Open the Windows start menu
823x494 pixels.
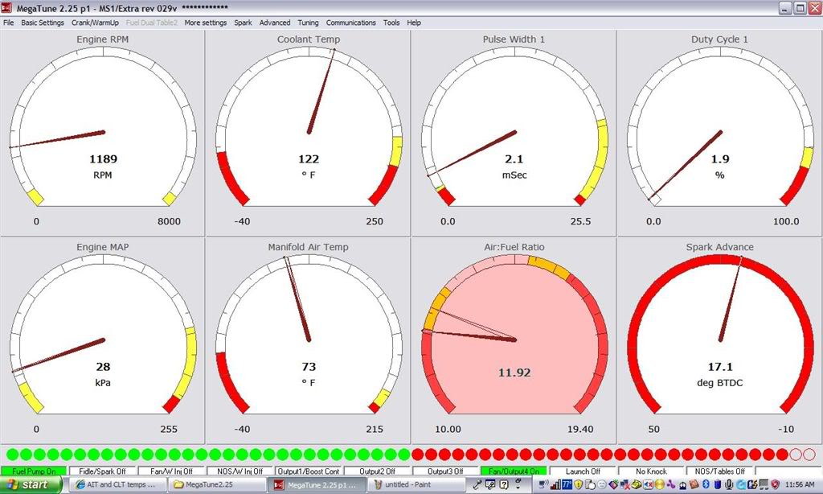point(31,484)
